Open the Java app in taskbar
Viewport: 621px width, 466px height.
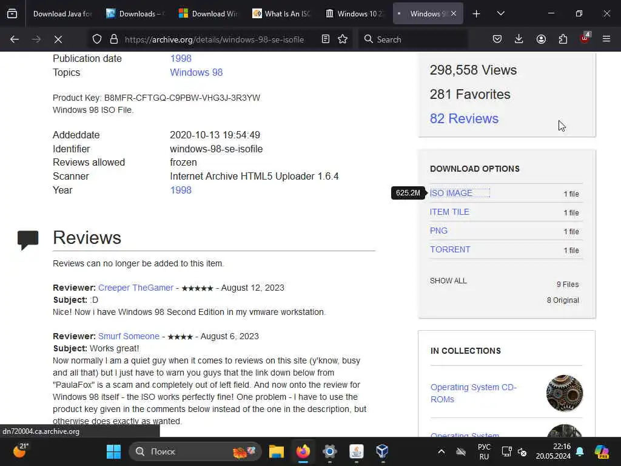(357, 451)
